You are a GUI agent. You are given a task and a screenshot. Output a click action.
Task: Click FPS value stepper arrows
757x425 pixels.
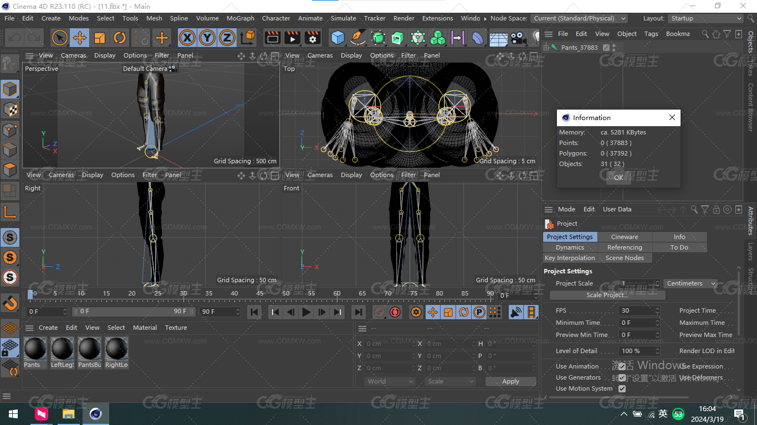pyautogui.click(x=657, y=310)
